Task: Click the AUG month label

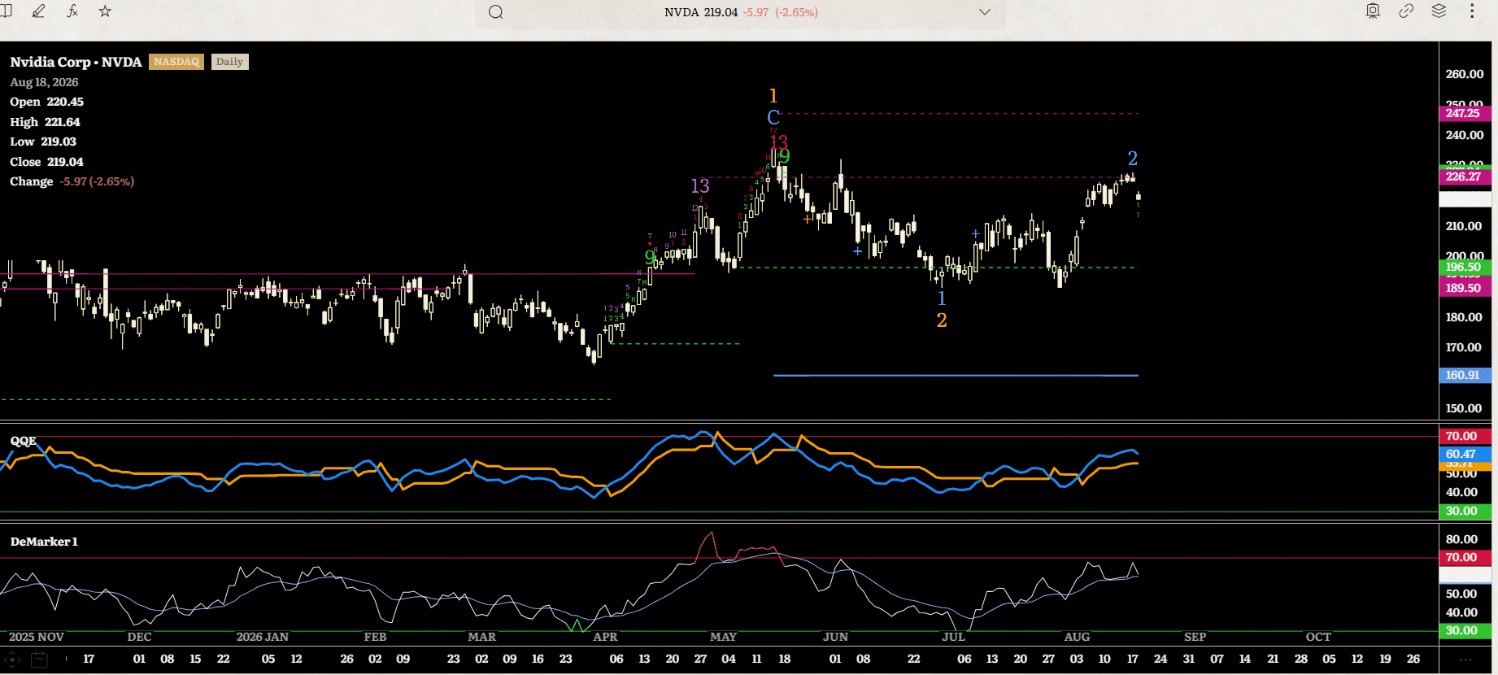Action: pyautogui.click(x=1077, y=637)
